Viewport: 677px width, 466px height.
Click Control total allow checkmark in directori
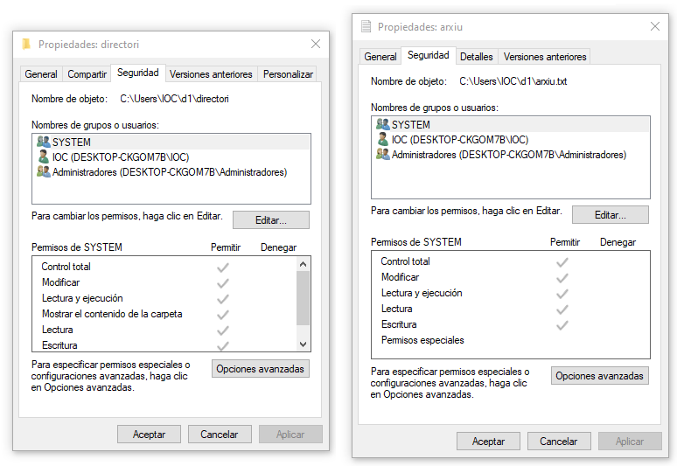223,267
